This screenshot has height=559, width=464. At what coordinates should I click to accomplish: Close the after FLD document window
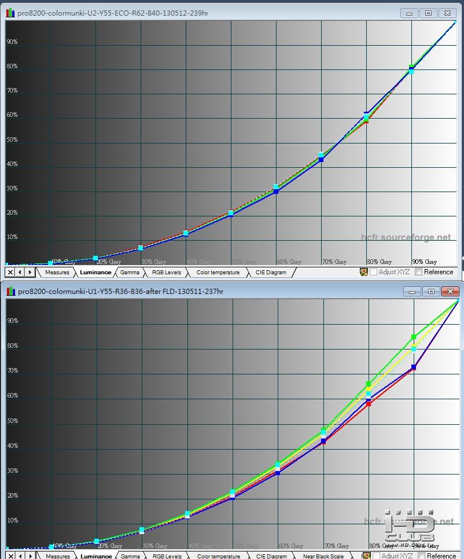451,292
